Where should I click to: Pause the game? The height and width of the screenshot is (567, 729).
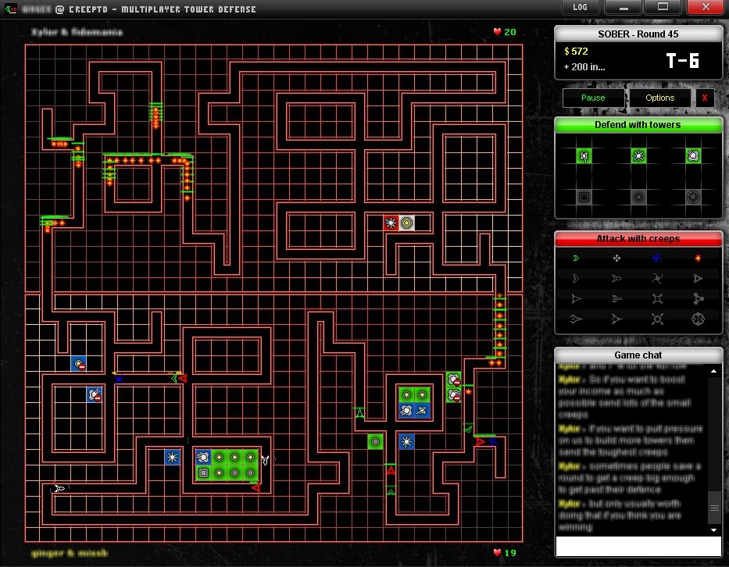(593, 98)
